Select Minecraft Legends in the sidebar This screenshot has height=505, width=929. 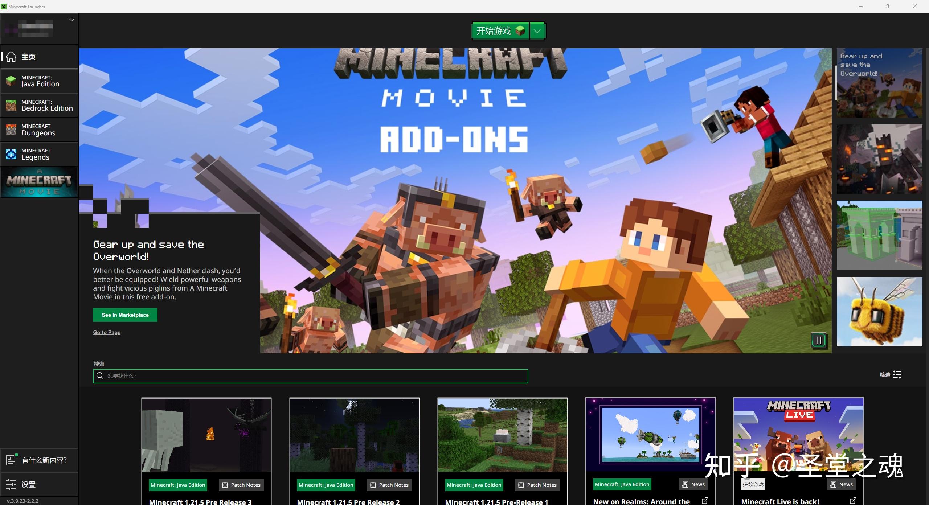click(x=39, y=154)
